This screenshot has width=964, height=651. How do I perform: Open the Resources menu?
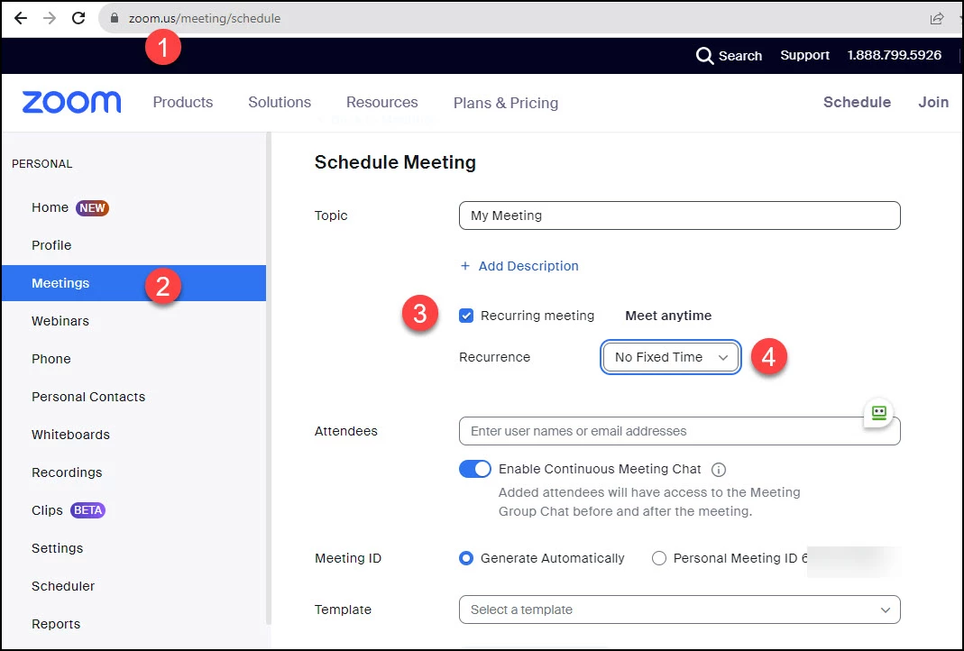pos(381,102)
